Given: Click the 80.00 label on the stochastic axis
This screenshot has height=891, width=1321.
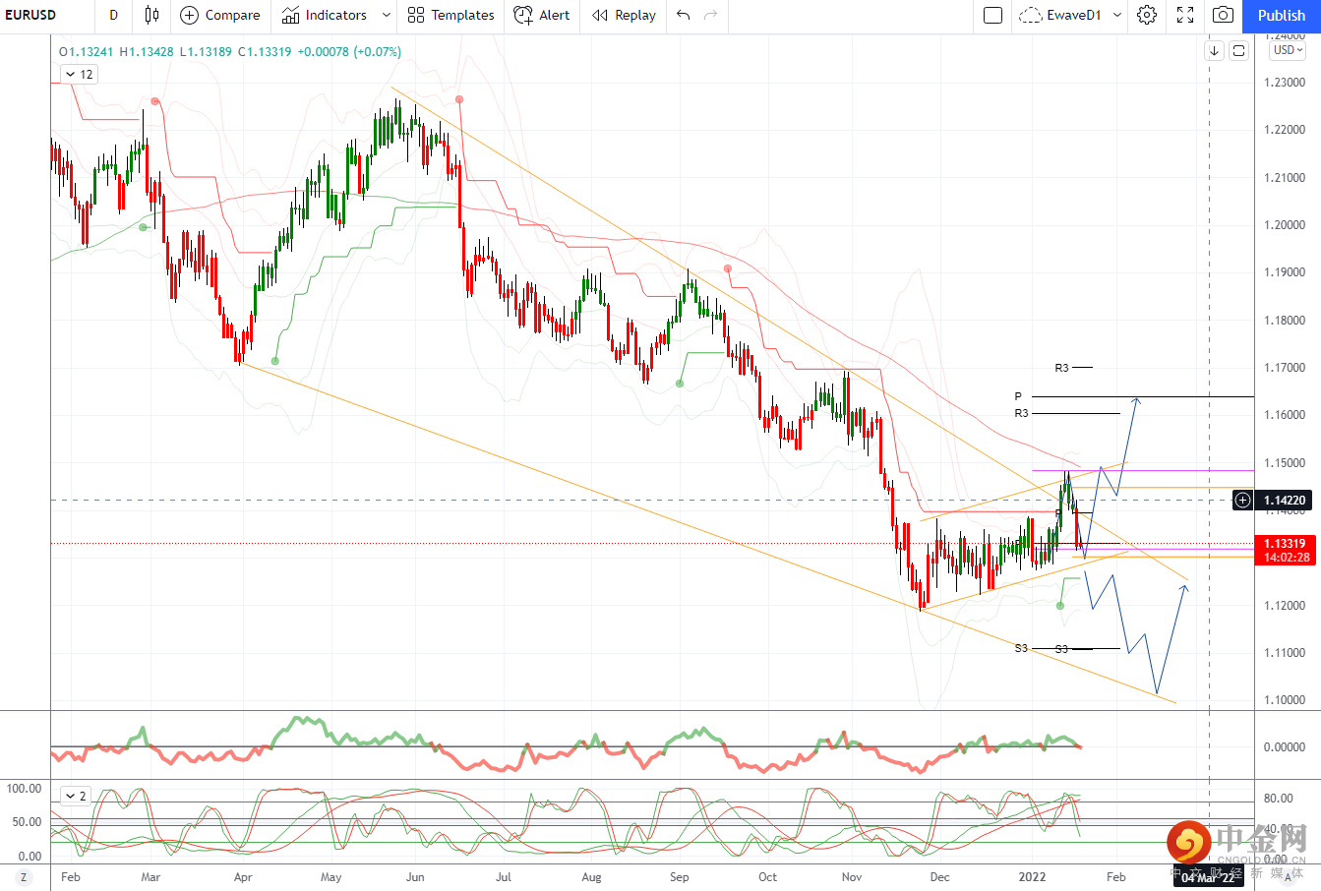Looking at the screenshot, I should point(1278,798).
